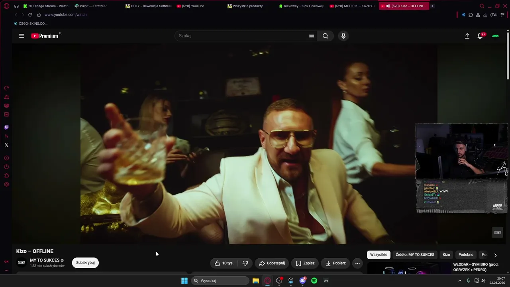The image size is (510, 287).
Task: Click the Windows taskbar Wyszukaj search box
Action: click(x=220, y=281)
